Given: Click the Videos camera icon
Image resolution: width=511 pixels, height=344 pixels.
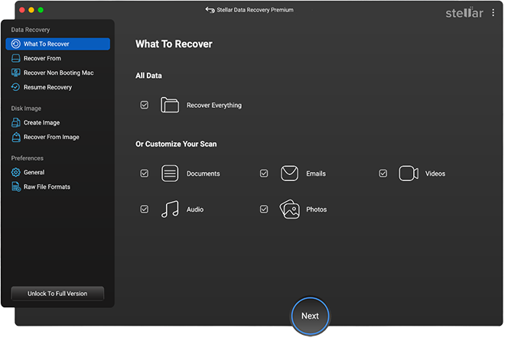Looking at the screenshot, I should tap(408, 174).
